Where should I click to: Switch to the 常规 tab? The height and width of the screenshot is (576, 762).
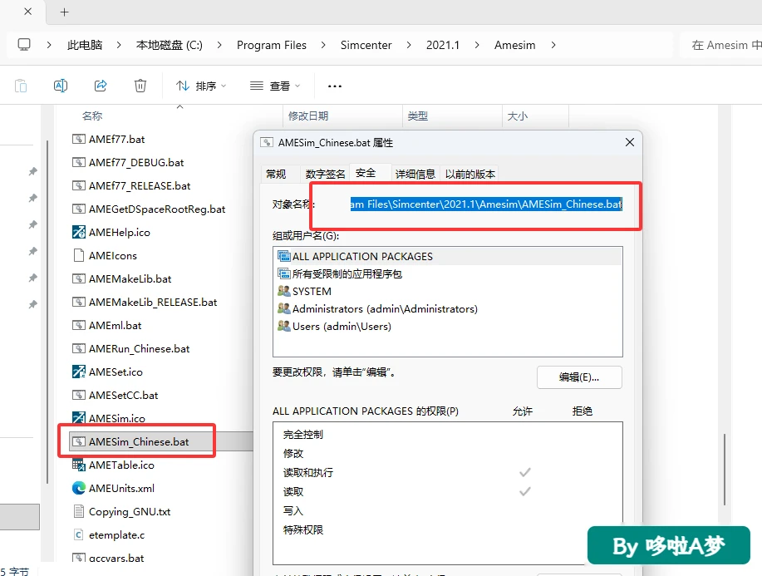coord(276,174)
